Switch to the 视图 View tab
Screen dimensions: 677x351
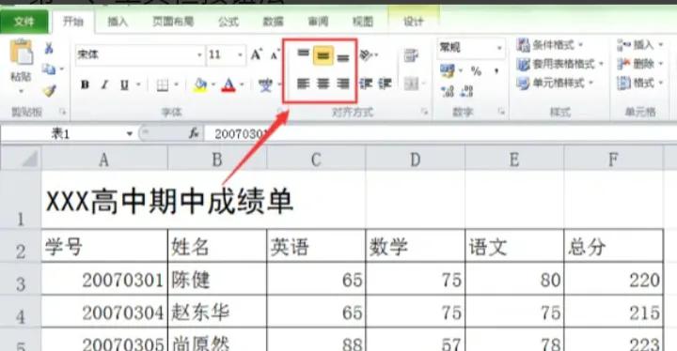(x=363, y=22)
